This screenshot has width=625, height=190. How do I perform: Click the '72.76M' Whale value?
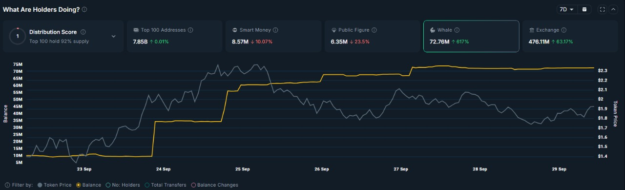pyautogui.click(x=439, y=42)
